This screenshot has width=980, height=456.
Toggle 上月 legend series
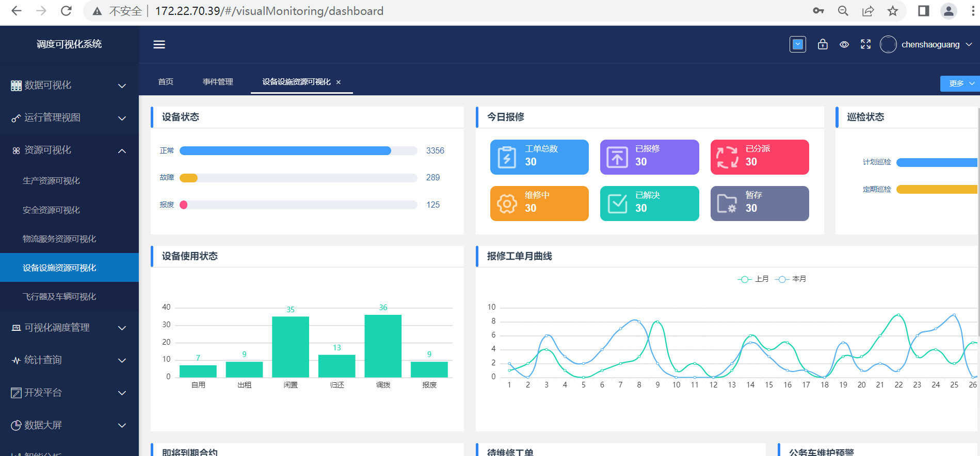[x=753, y=279]
